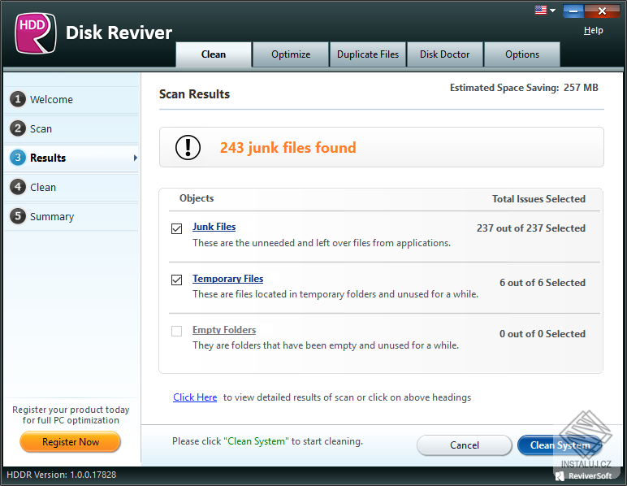Switch to the Optimize tab
627x486 pixels.
pos(291,54)
